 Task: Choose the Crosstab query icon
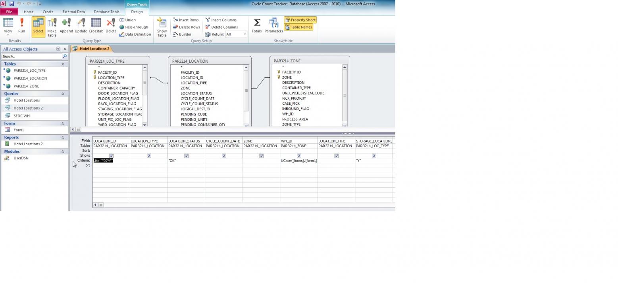[x=96, y=25]
